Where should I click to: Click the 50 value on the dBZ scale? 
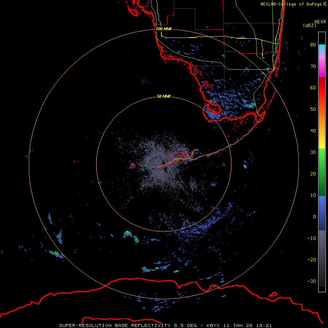click(x=313, y=109)
